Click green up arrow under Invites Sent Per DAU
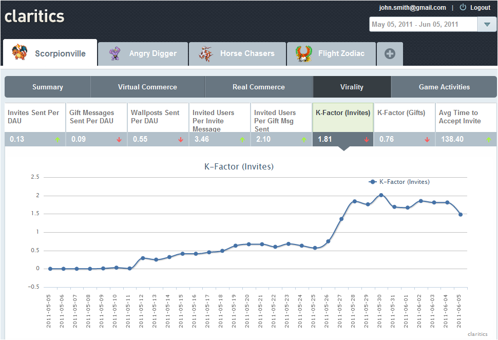Image resolution: width=498 pixels, height=340 pixels. tap(58, 140)
